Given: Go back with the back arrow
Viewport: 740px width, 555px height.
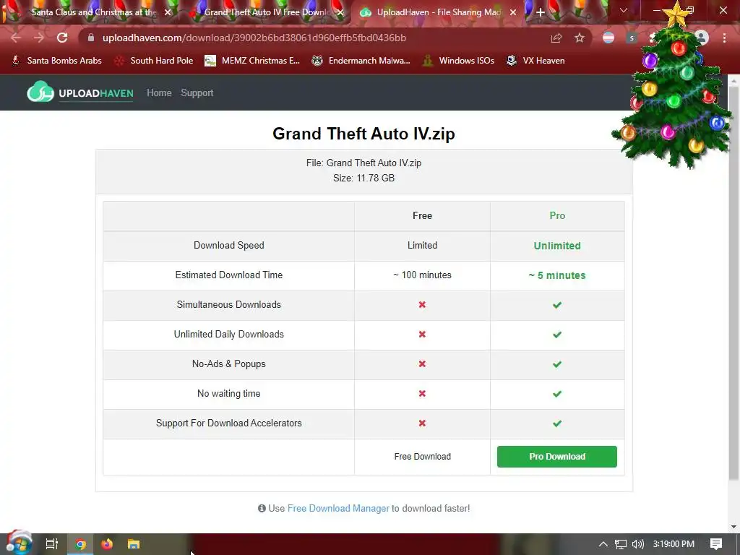Looking at the screenshot, I should 16,38.
